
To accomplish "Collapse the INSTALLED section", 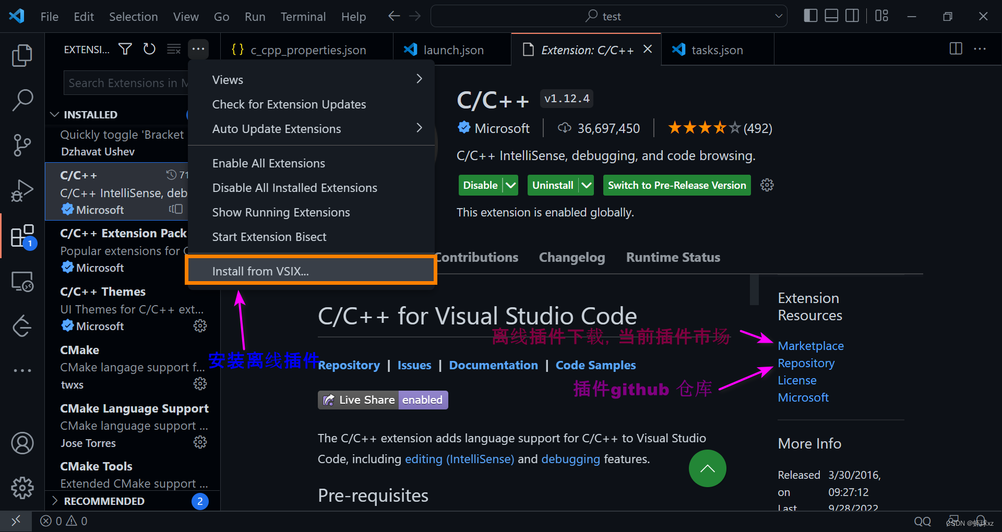I will 54,114.
